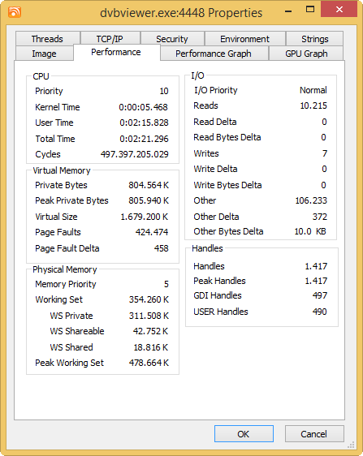Open the Security tab
Viewport: 363px width, 456px height.
pos(172,39)
